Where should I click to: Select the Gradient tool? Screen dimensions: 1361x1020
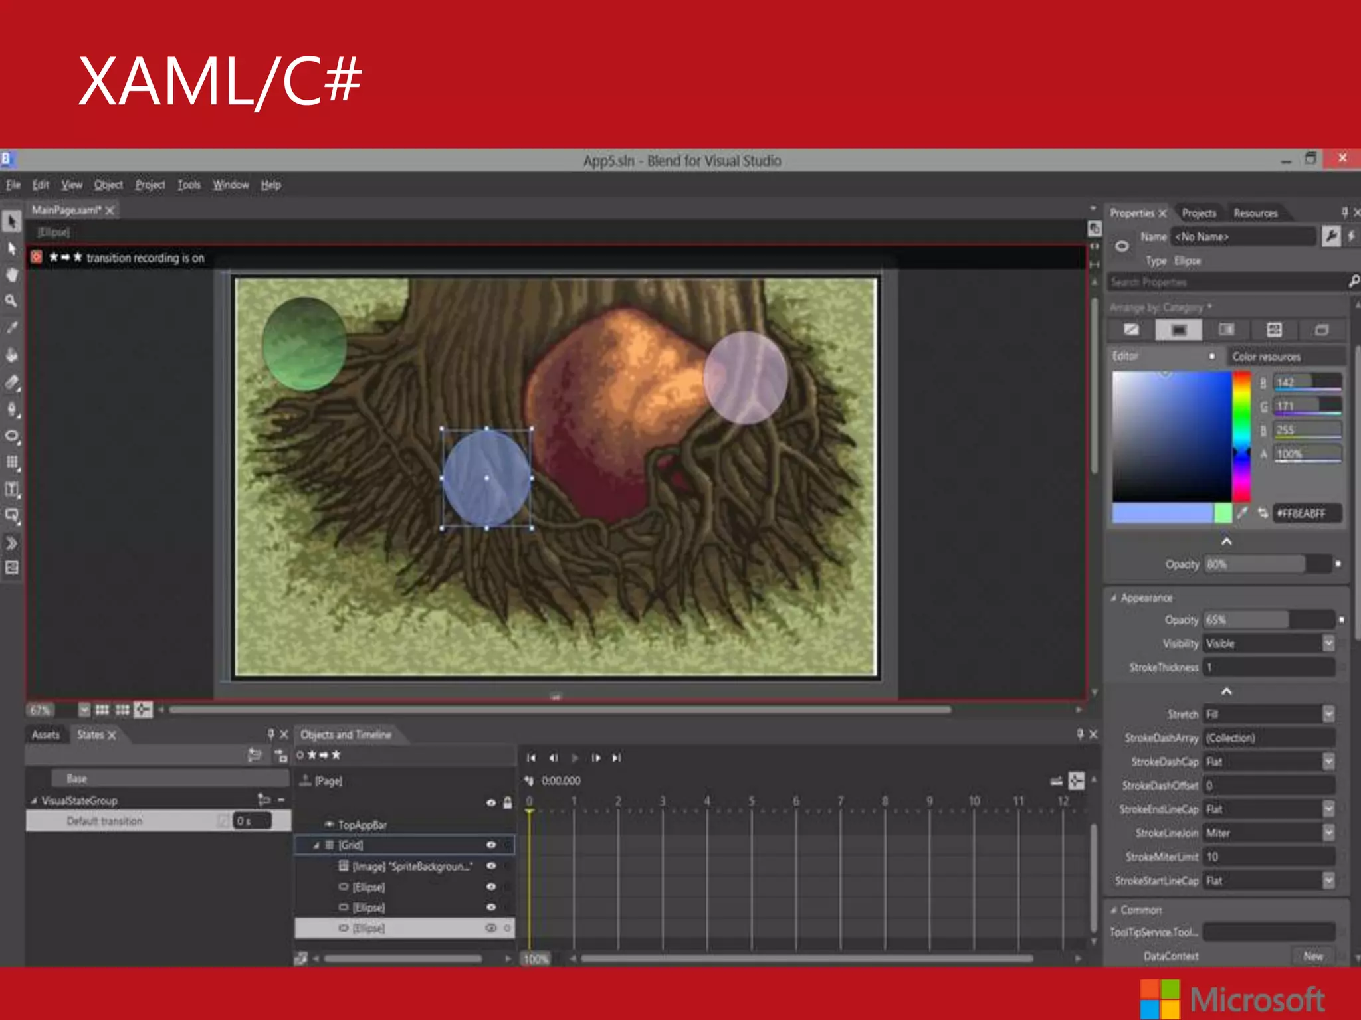coord(12,382)
